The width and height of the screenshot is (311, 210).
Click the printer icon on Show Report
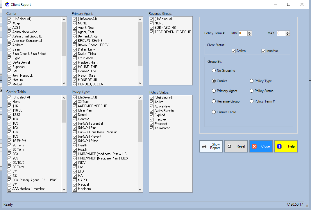[204, 146]
